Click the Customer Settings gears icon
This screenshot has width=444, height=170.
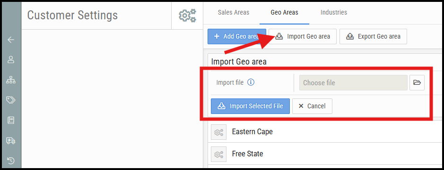coord(187,15)
